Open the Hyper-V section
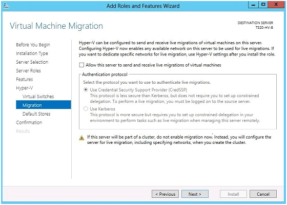 pos(25,88)
